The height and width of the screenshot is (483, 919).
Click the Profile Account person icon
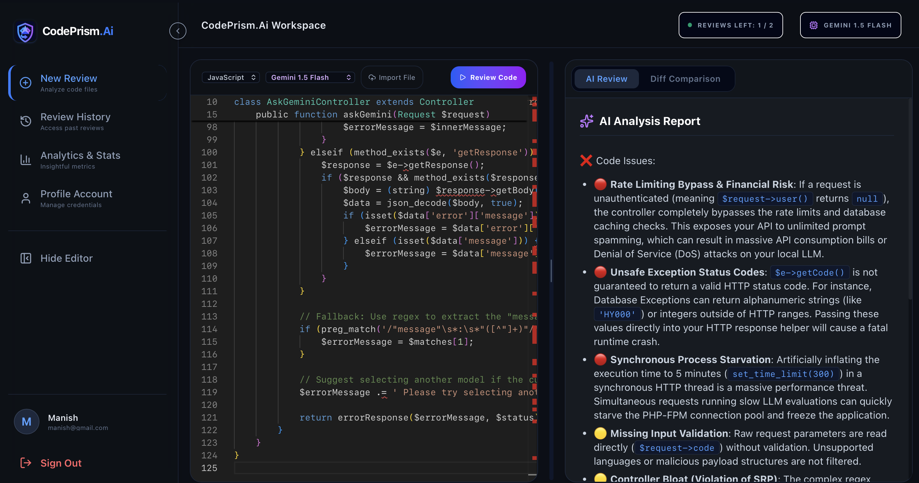tap(25, 198)
